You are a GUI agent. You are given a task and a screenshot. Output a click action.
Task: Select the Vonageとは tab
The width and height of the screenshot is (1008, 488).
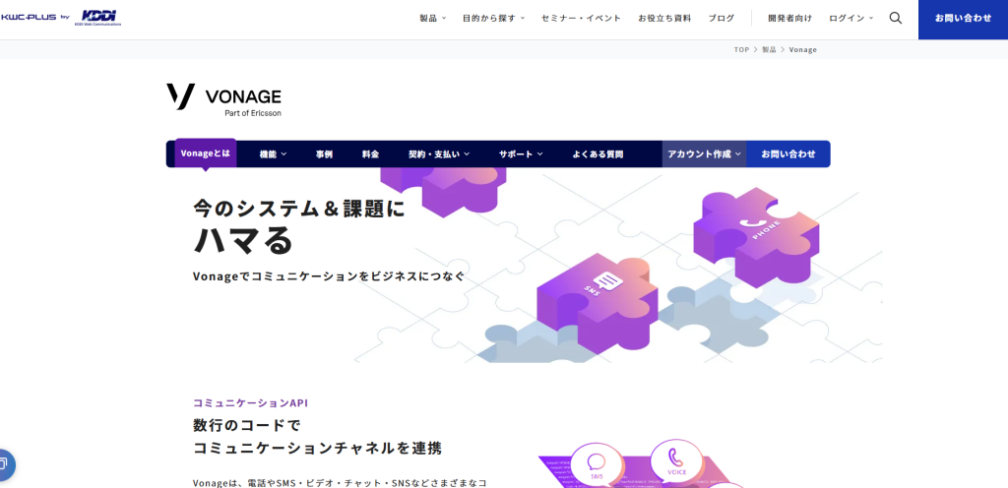click(205, 153)
